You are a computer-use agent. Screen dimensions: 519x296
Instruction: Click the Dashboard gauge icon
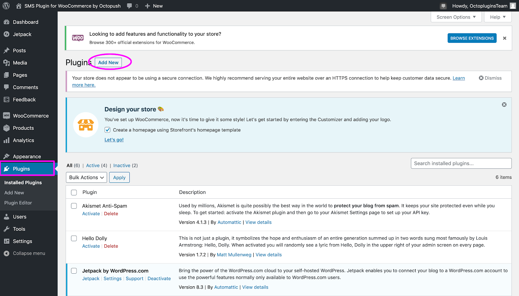click(x=6, y=22)
